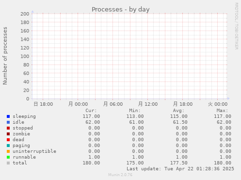Click idle average value 61.50
This screenshot has height=180, width=241.
click(180, 122)
